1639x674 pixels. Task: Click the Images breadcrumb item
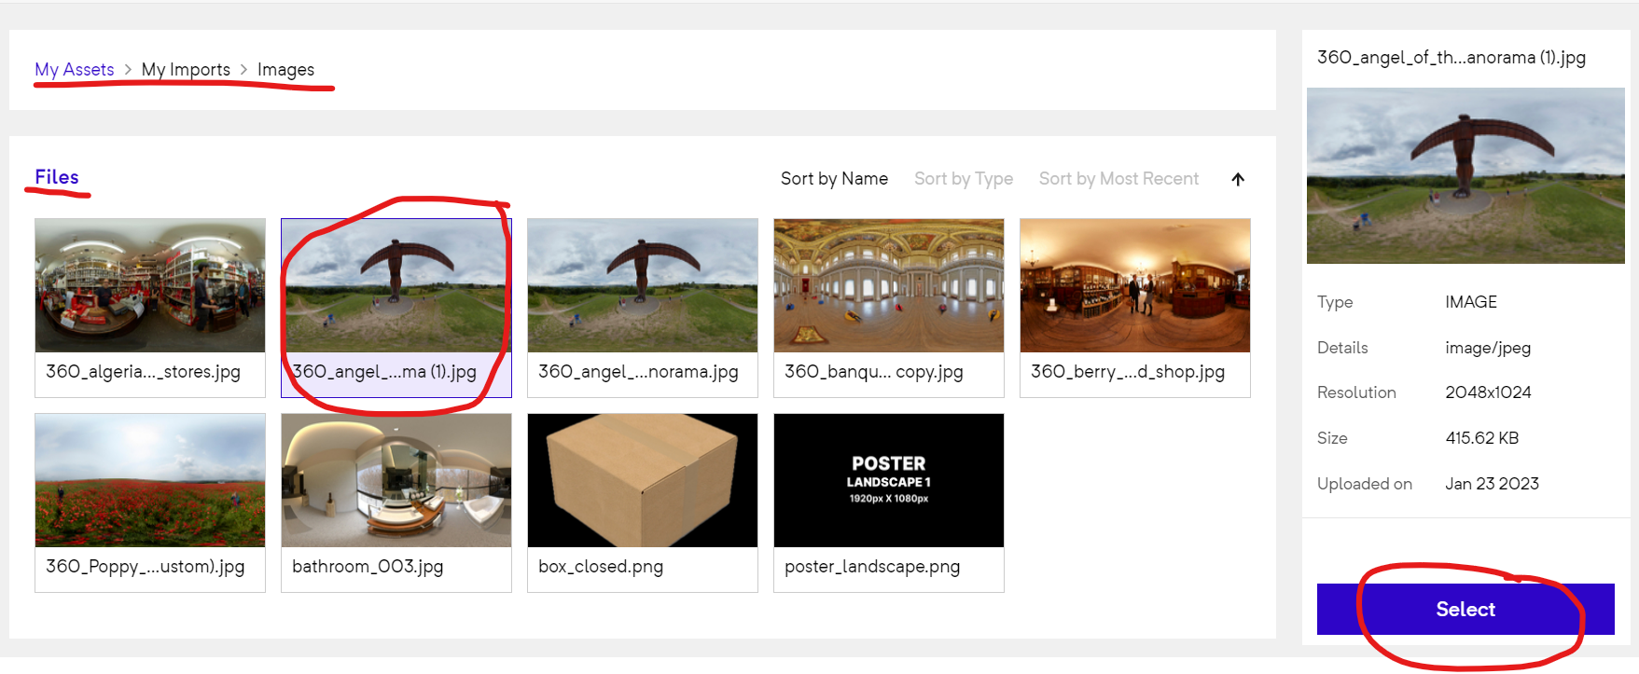click(x=285, y=70)
